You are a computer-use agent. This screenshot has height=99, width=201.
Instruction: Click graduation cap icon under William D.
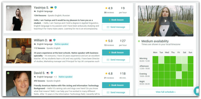(35, 44)
